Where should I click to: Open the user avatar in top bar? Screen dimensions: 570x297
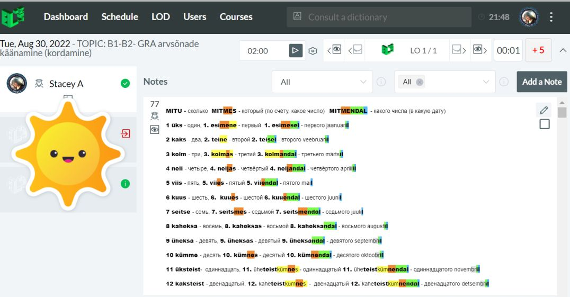pyautogui.click(x=529, y=17)
